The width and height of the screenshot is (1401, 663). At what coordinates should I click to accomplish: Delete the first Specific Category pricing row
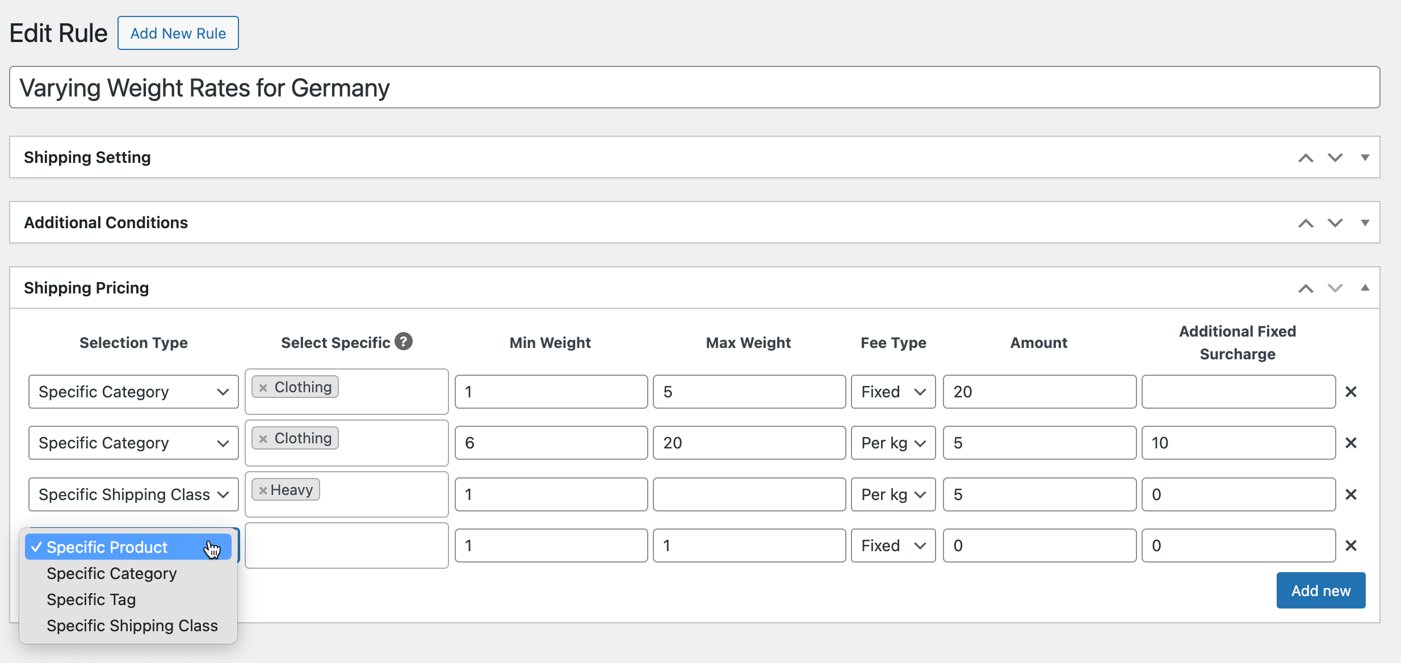(x=1352, y=392)
